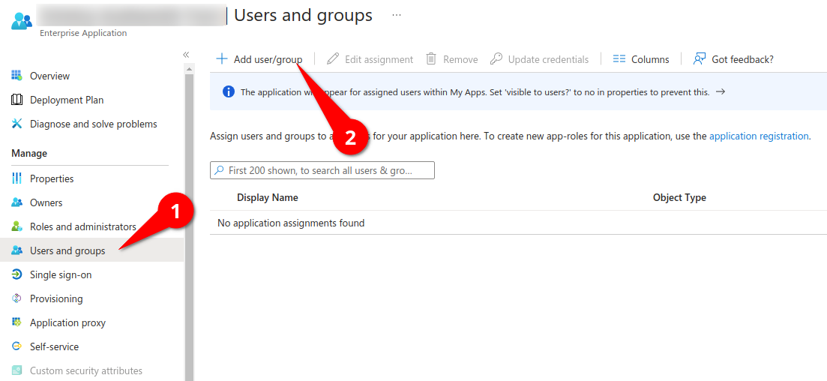Screen dimensions: 827x381
Task: Follow the application registration link
Action: (759, 136)
